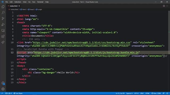Viewport: 170px width, 95px height.
Task: Open Run and Debug view
Action: (x=3, y=25)
